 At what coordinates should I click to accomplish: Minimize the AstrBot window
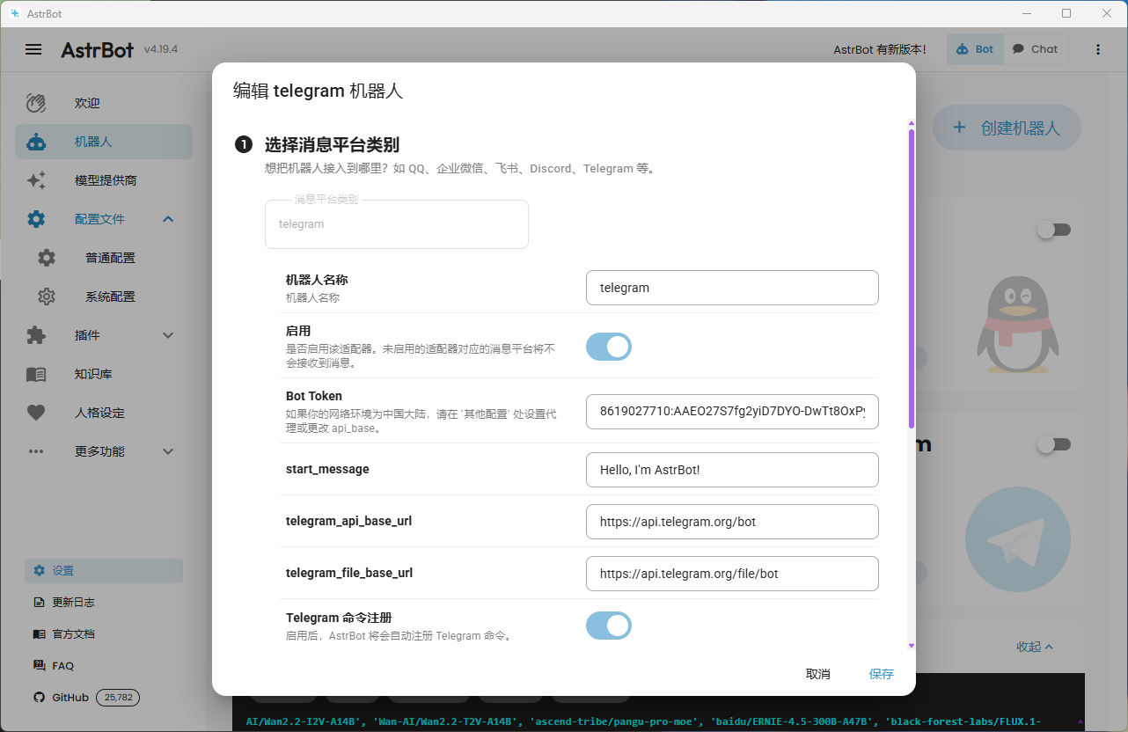[1026, 13]
